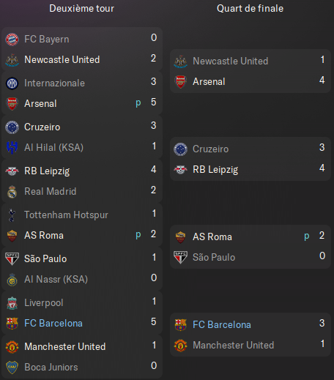Click the Deuxième tour column header

tap(81, 9)
